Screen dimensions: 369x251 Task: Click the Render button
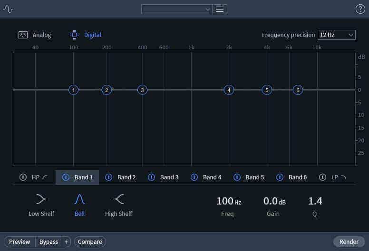coord(349,242)
